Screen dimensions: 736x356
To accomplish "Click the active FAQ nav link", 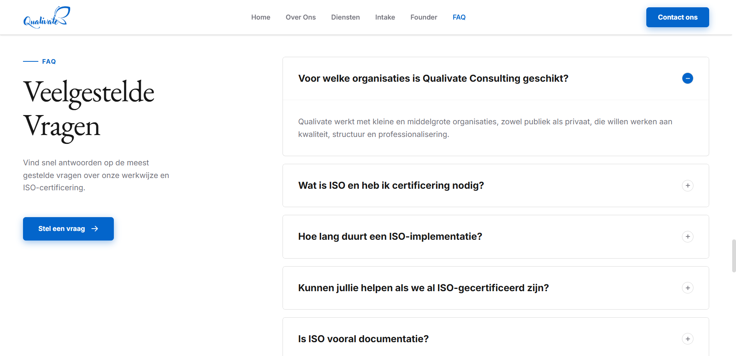I will tap(459, 17).
